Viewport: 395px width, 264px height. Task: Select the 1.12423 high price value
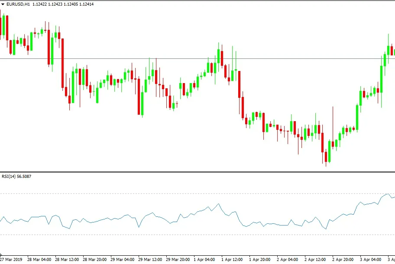[55, 4]
